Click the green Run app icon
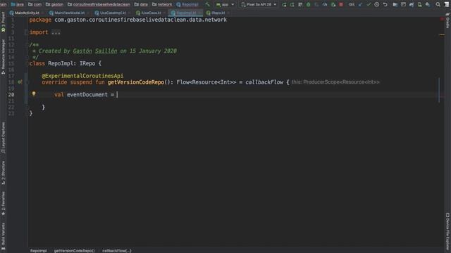 coord(284,4)
